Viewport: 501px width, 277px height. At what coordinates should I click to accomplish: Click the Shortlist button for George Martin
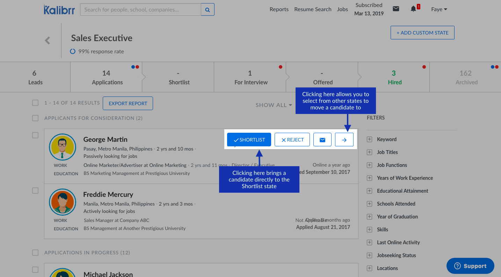coord(249,140)
